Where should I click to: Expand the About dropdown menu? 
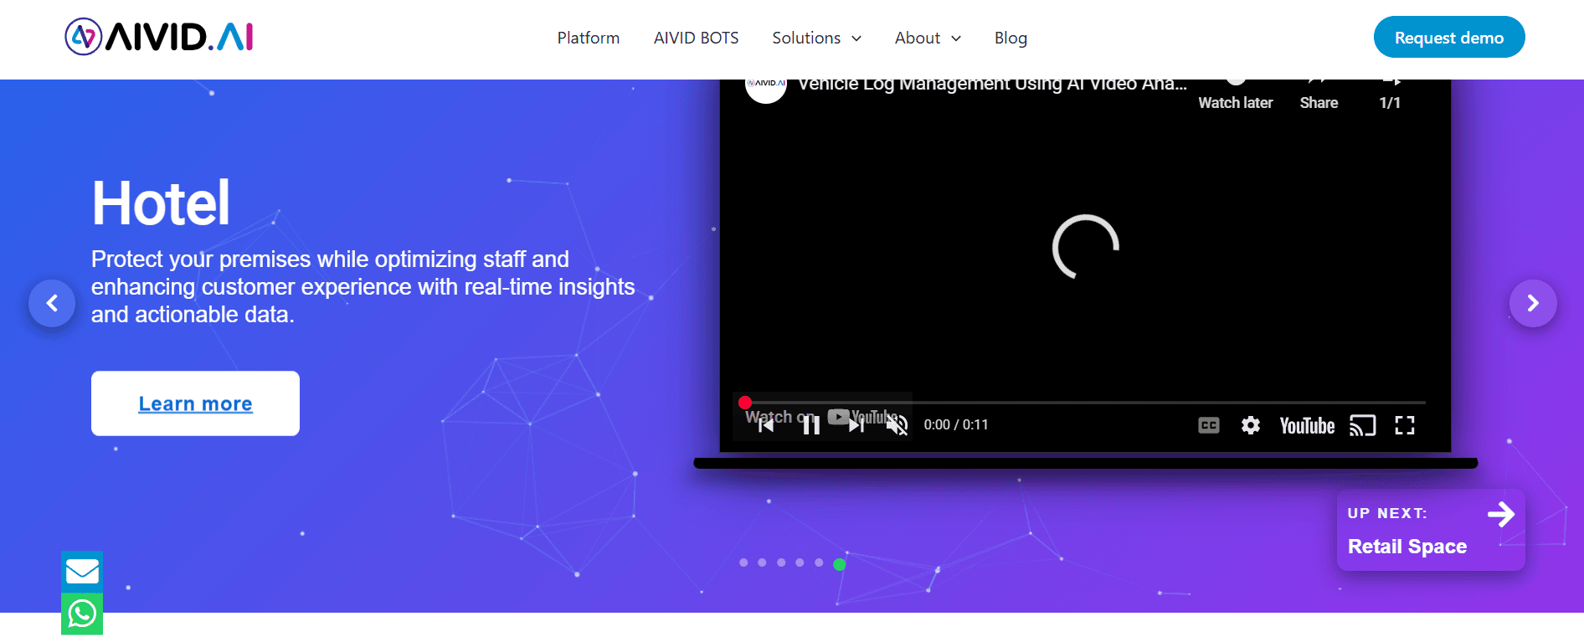928,38
